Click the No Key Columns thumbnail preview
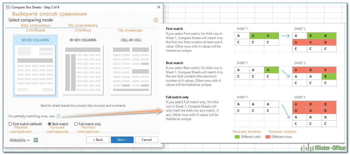The image size is (350, 155). [x=35, y=71]
